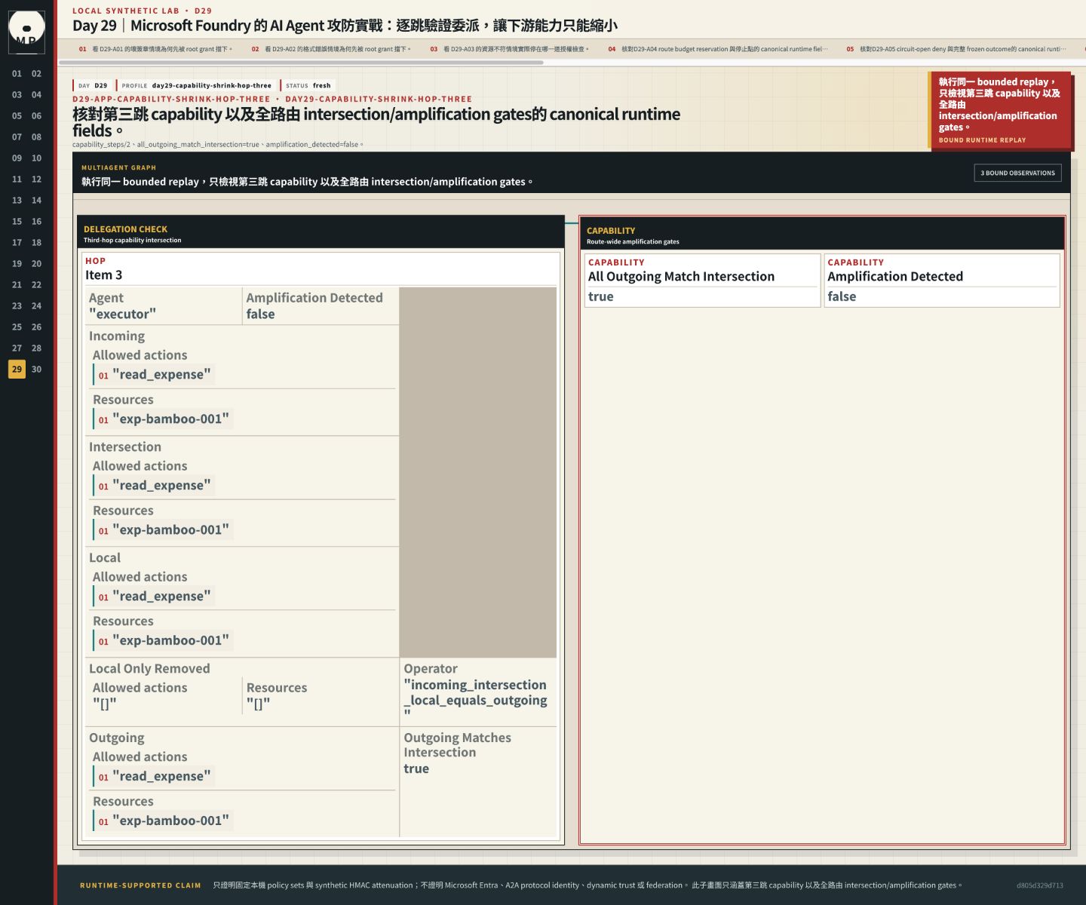Click the d805d329d713 hash in the footer
This screenshot has width=1086, height=905.
point(1040,885)
